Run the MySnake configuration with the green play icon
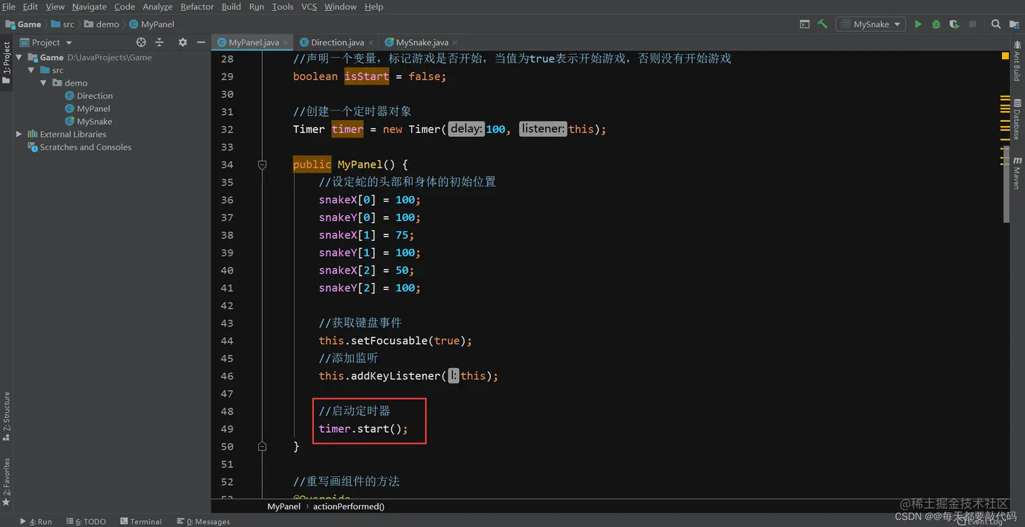 click(918, 24)
